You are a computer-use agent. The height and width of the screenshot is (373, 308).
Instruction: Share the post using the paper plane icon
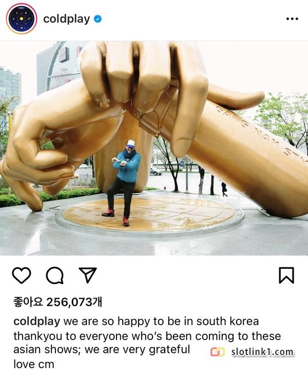(88, 275)
